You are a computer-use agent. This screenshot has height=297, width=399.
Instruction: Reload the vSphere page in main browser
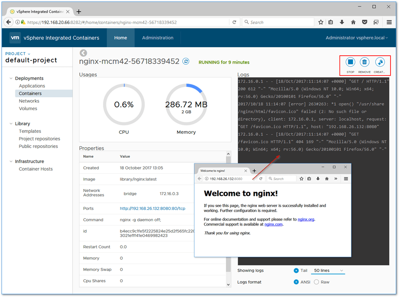tap(234, 22)
